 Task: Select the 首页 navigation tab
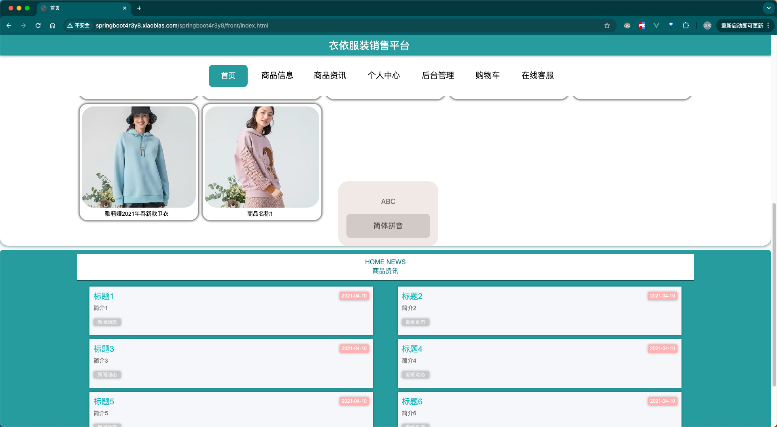pos(228,76)
